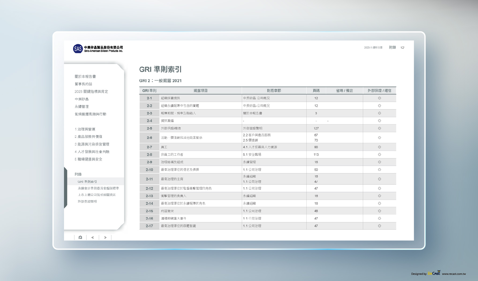The height and width of the screenshot is (281, 478).
Task: Select chapter 1 治理與營運
Action: [85, 129]
